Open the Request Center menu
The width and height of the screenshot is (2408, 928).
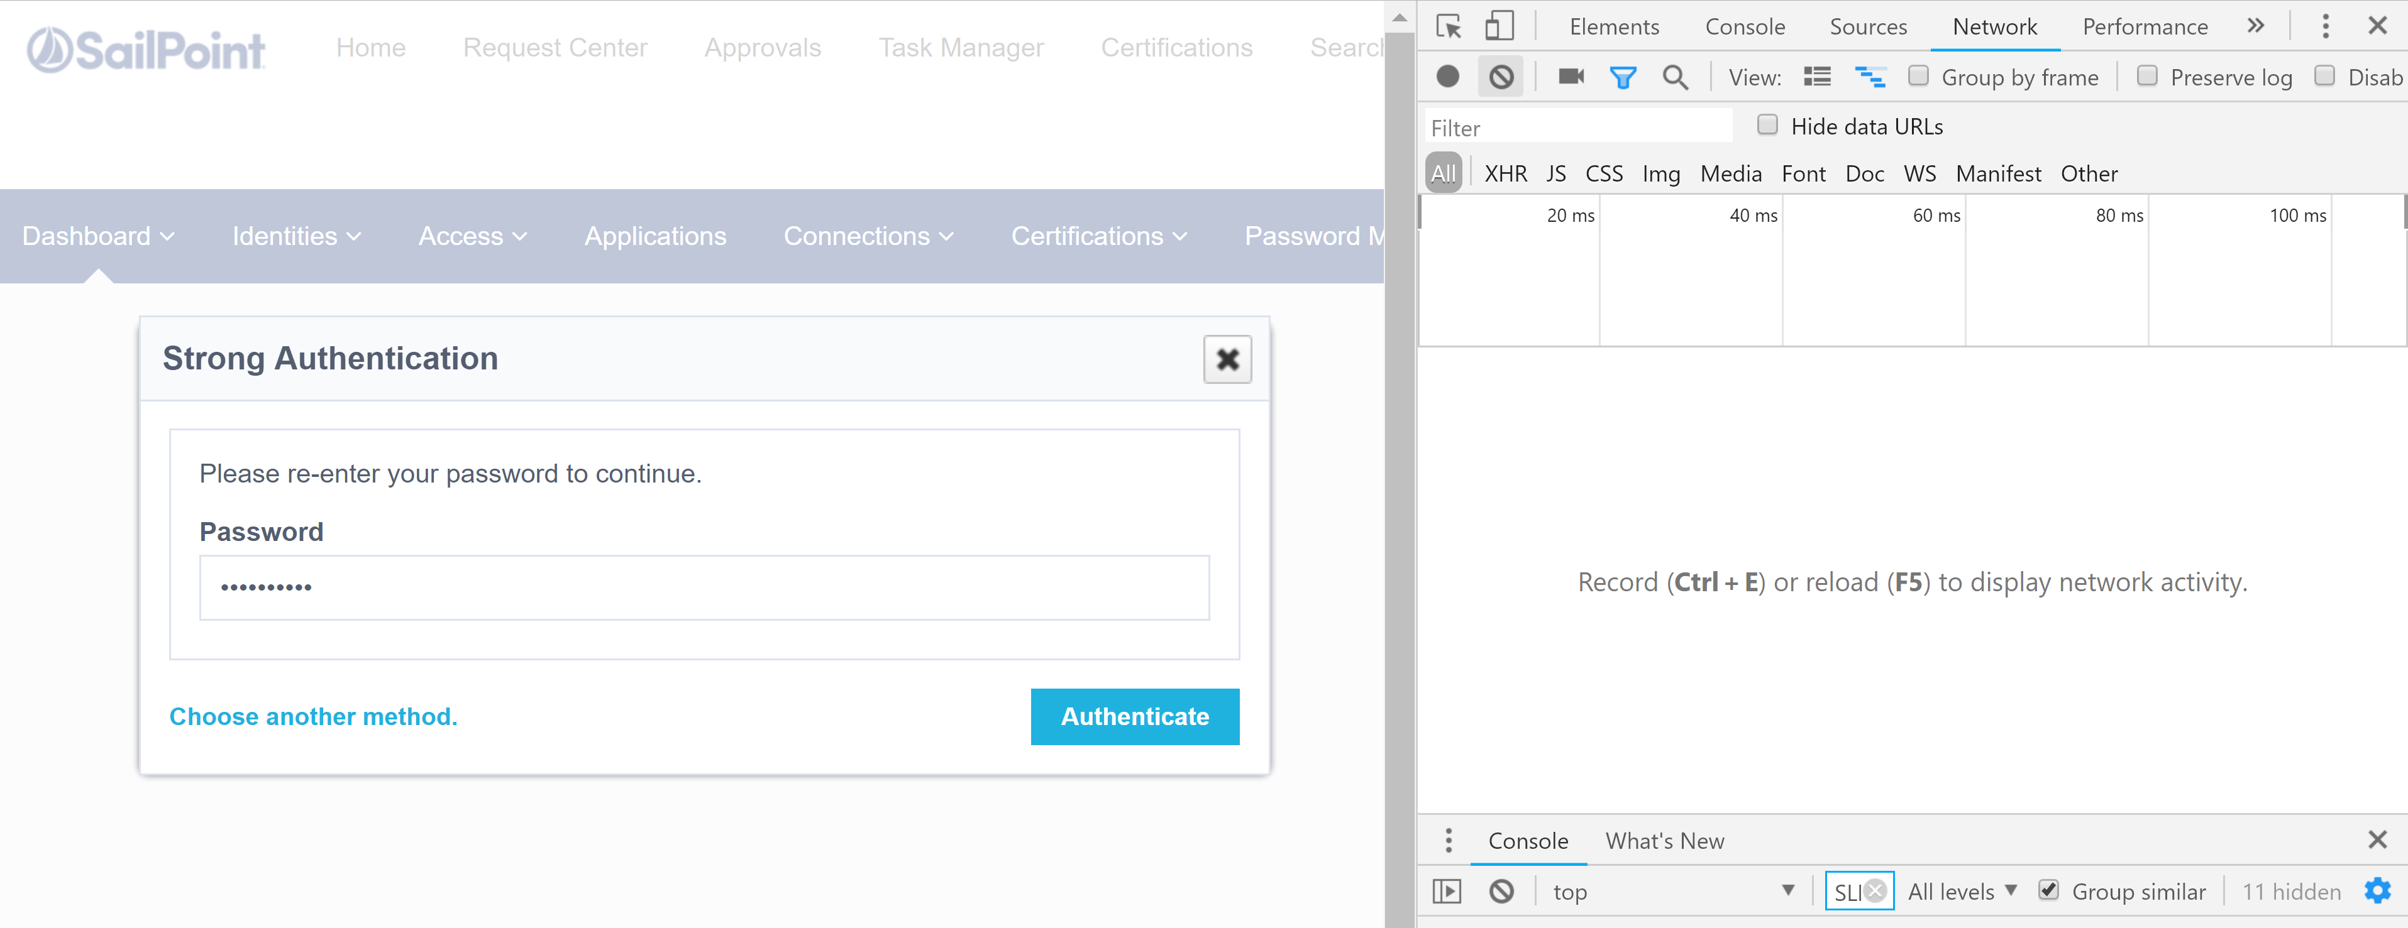click(x=555, y=48)
